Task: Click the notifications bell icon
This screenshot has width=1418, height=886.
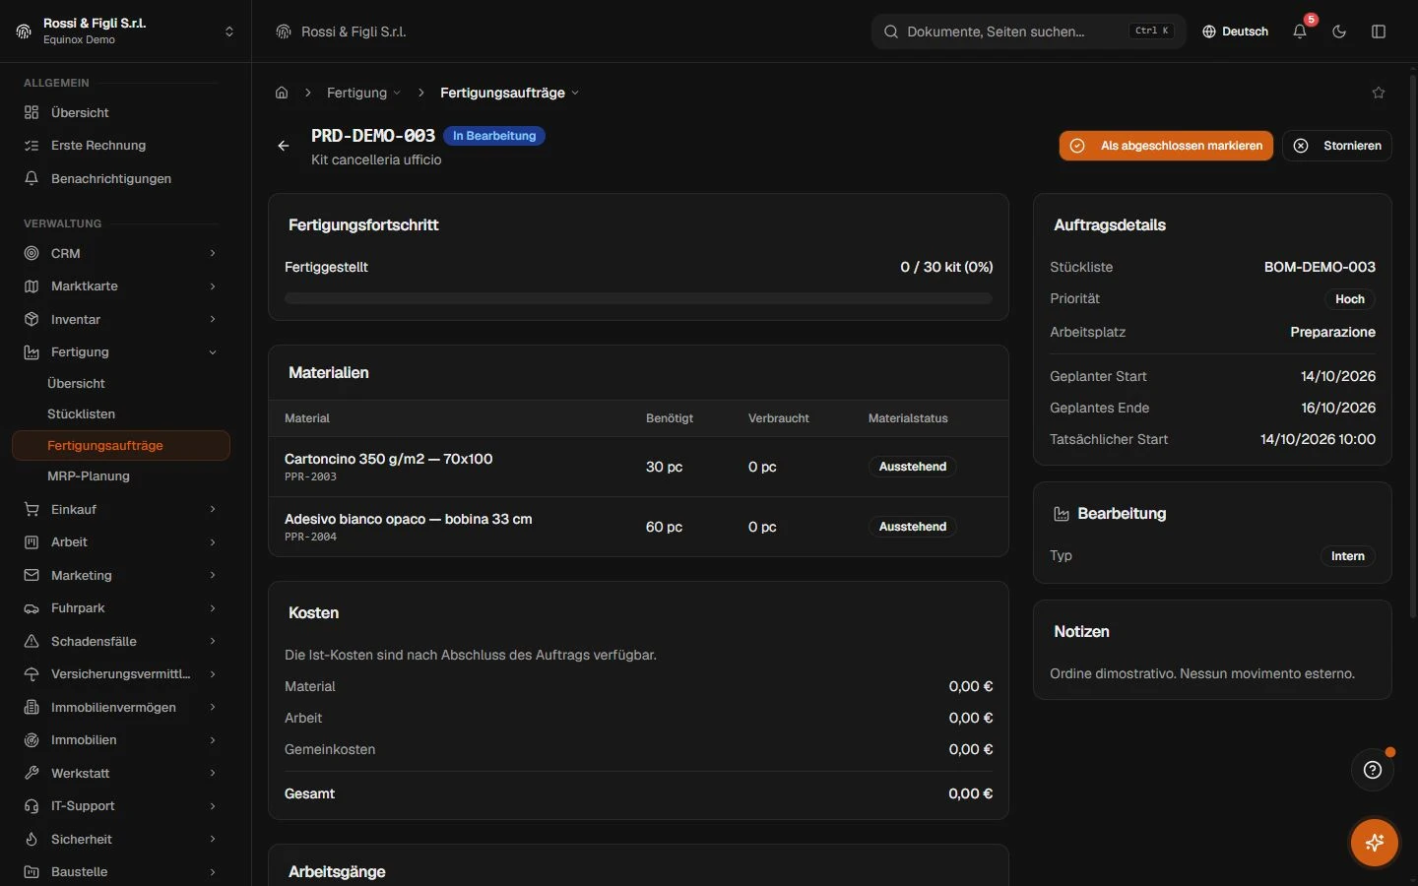Action: (x=1300, y=32)
